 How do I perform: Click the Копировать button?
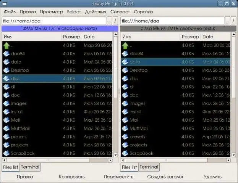click(x=72, y=177)
